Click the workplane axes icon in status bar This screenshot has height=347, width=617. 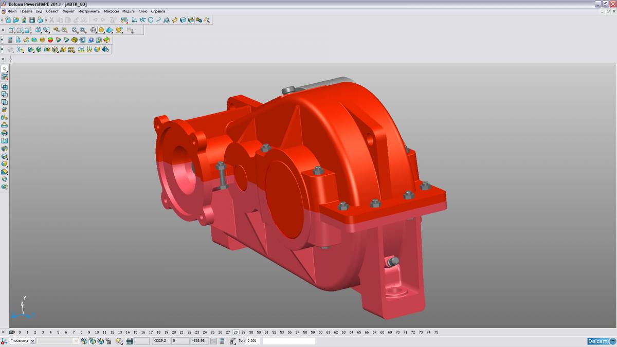tap(3, 341)
